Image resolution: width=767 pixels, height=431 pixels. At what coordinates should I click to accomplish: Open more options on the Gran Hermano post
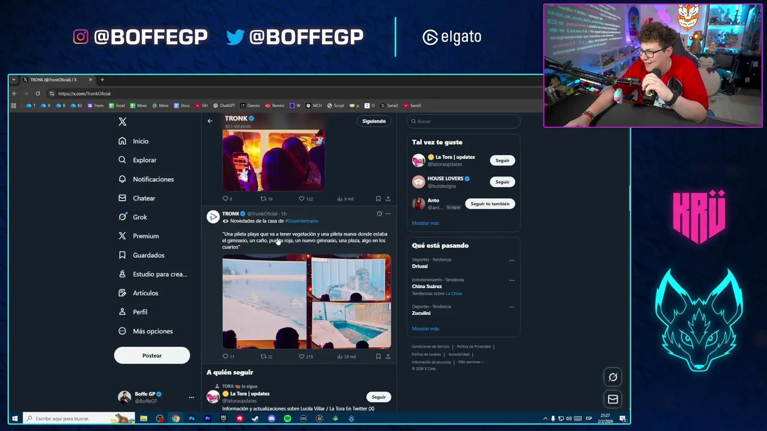[388, 214]
